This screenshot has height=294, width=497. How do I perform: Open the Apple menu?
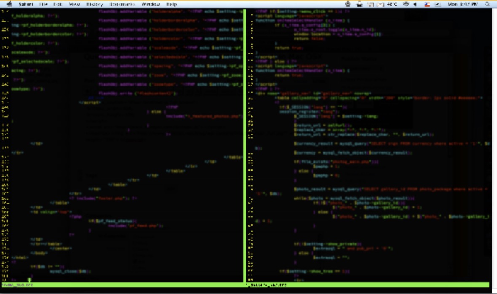click(x=9, y=4)
